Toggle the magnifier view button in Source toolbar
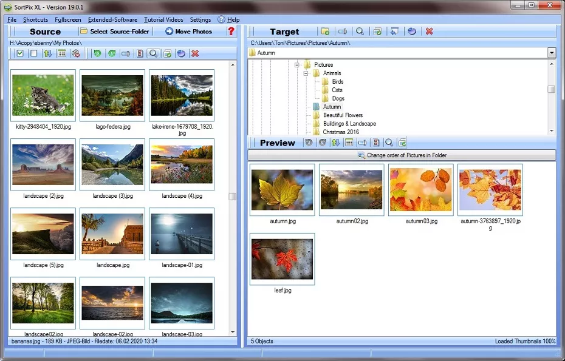 tap(153, 53)
